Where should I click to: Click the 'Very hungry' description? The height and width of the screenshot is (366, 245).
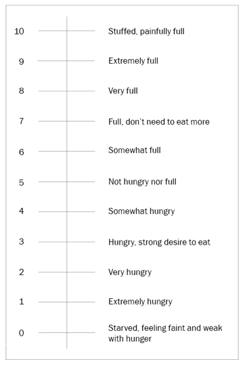[x=130, y=272]
